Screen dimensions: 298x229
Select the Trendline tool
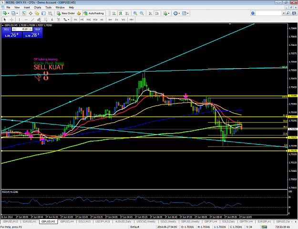tap(33, 20)
